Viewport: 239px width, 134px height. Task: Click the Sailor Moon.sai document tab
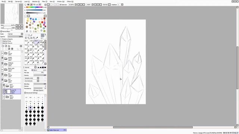click(57, 130)
